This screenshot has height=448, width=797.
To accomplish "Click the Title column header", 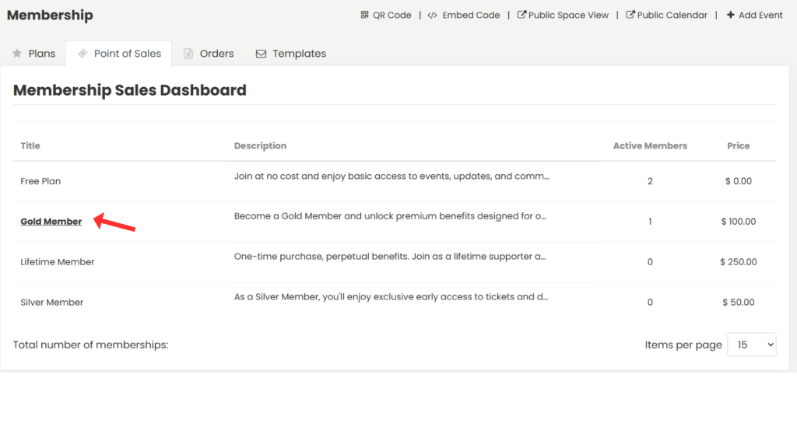I will 30,145.
